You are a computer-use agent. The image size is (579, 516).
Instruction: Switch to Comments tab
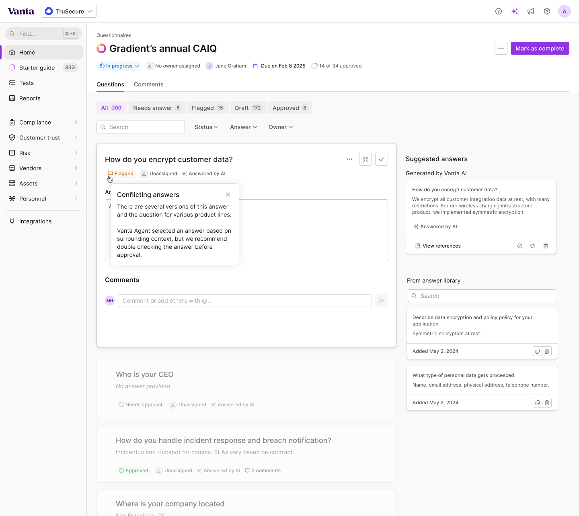[x=149, y=84]
